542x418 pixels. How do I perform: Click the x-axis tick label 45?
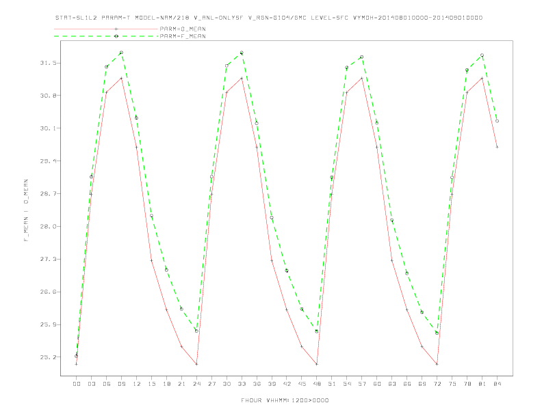pyautogui.click(x=302, y=384)
